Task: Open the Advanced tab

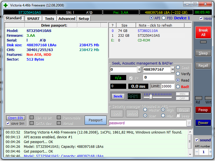Action: click(67, 19)
